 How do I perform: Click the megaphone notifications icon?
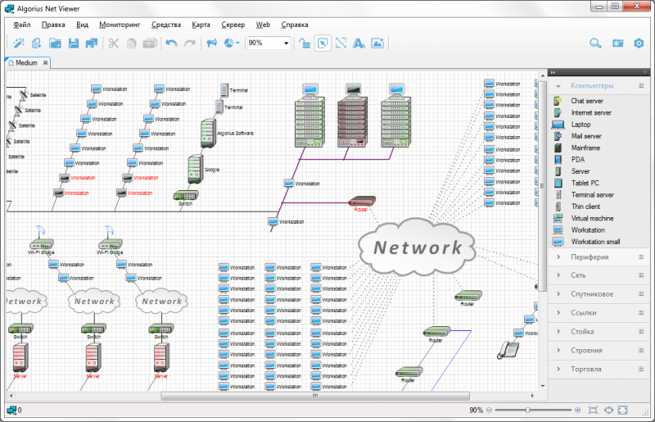point(212,43)
